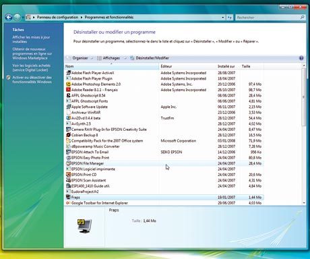
Task: Click the refresh button beside address bar
Action: (x=230, y=18)
